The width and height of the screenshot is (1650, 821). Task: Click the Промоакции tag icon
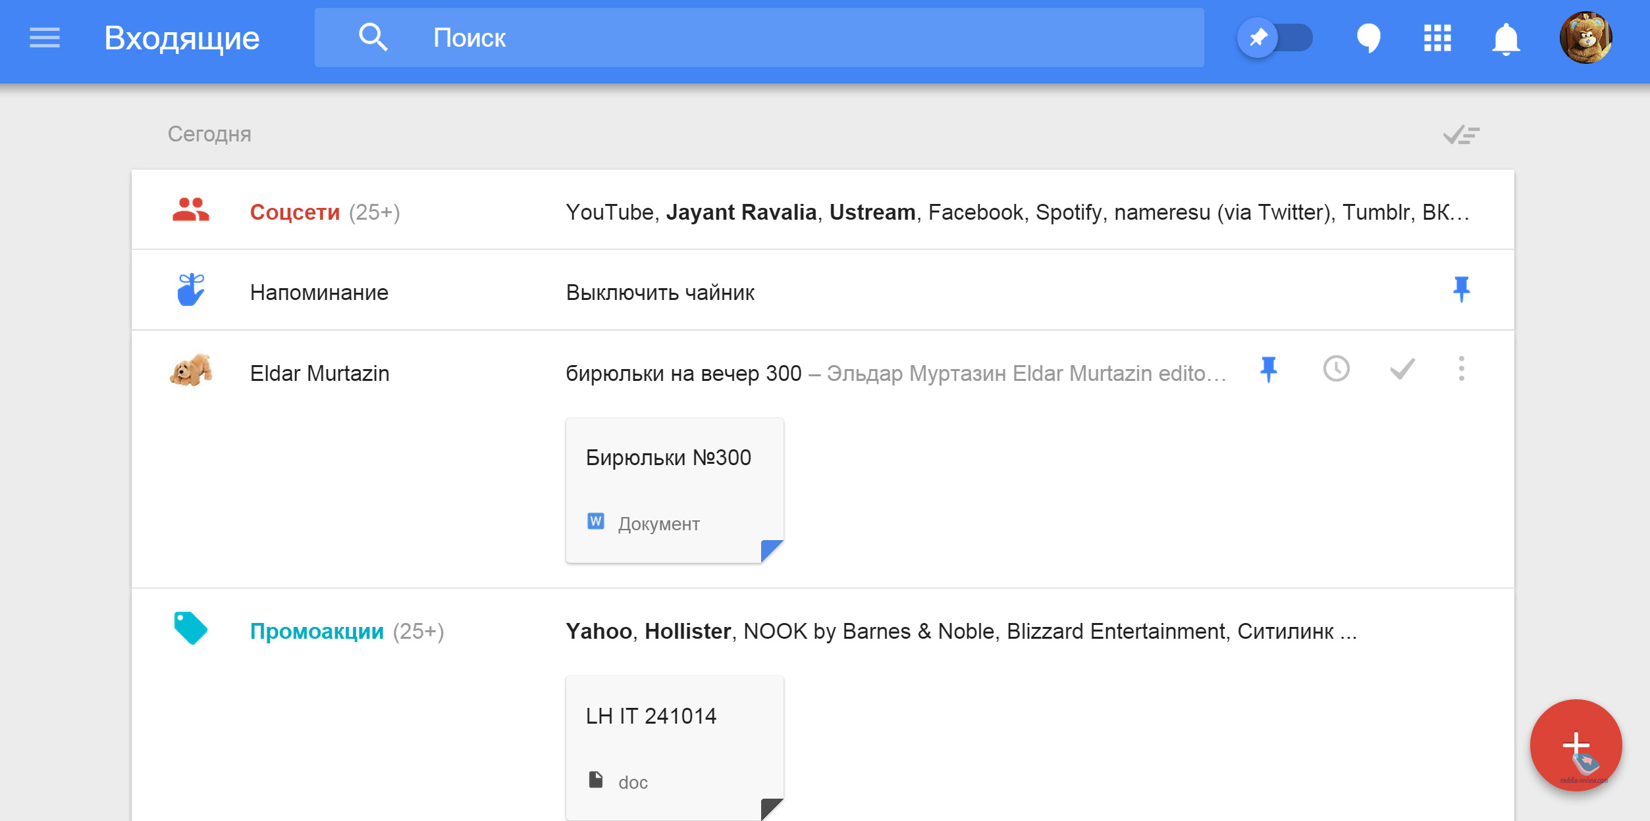(x=191, y=629)
